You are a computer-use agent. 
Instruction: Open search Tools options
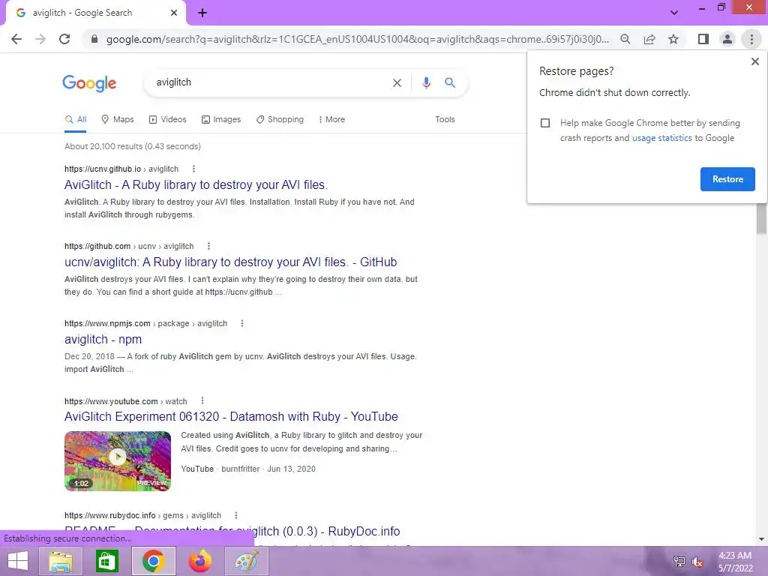click(445, 119)
